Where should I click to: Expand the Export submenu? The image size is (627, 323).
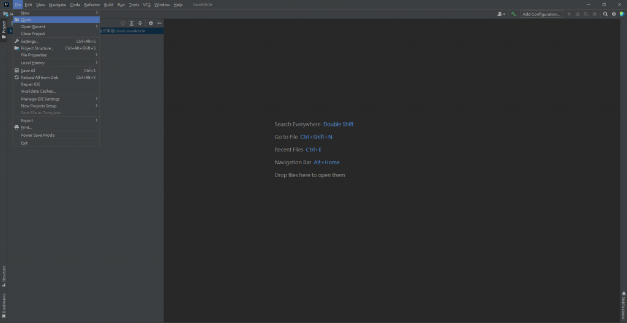click(x=56, y=120)
